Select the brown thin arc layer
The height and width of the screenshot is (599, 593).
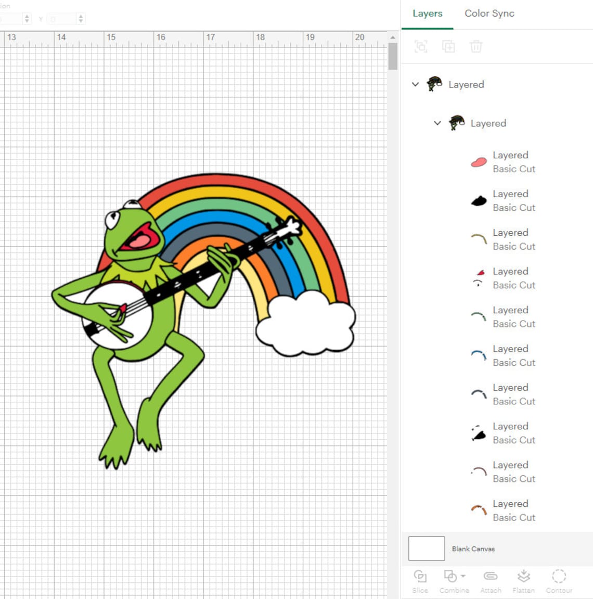479,472
